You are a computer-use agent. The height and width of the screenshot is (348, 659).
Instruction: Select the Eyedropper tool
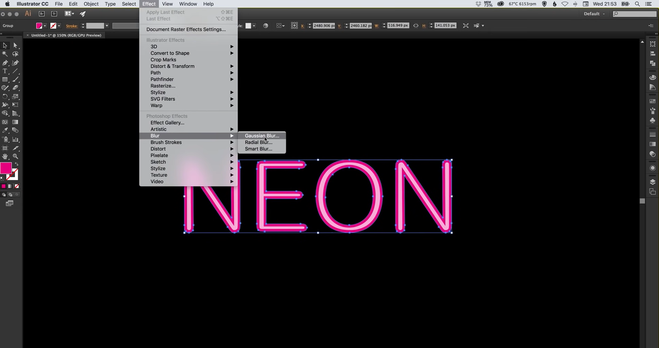[x=5, y=131]
